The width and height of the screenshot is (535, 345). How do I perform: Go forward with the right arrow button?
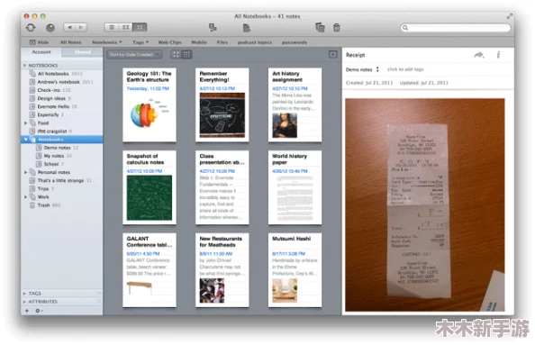(81, 27)
